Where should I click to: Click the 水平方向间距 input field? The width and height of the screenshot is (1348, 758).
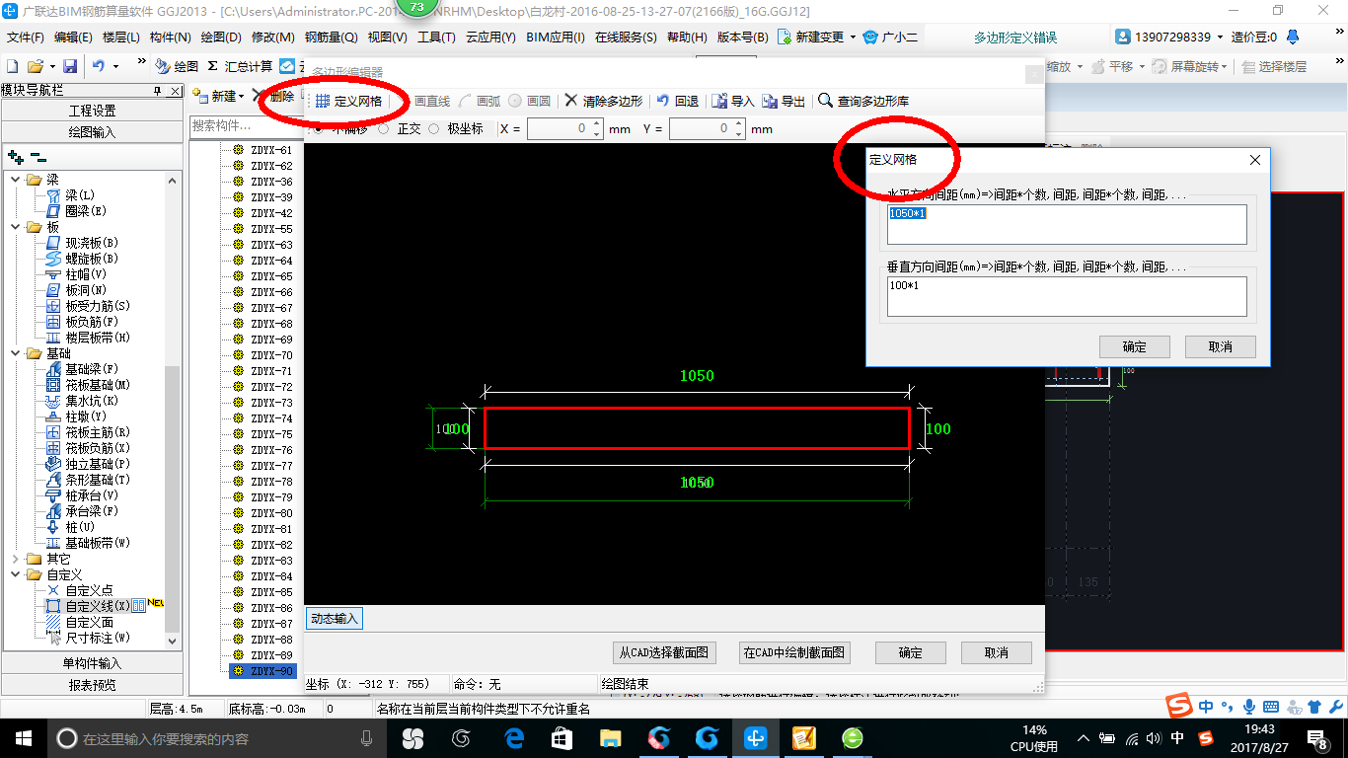pyautogui.click(x=1067, y=224)
